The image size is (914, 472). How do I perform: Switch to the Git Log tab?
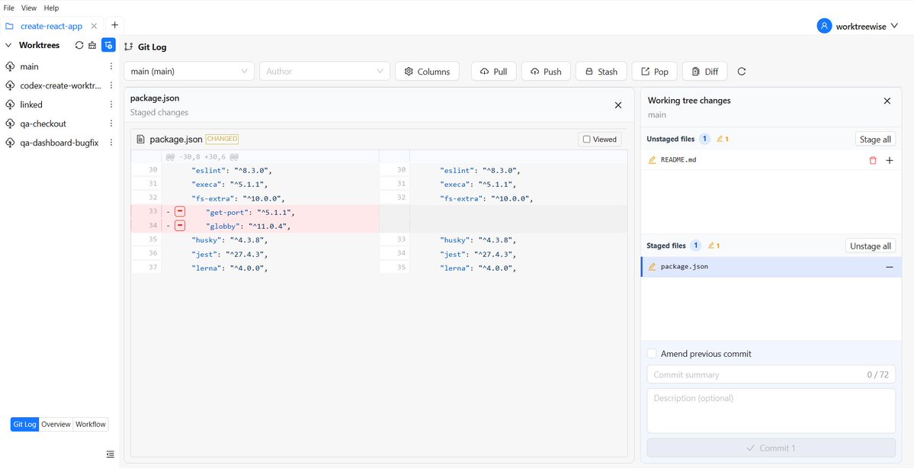point(25,424)
